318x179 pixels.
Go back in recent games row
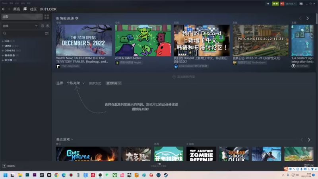click(302, 140)
